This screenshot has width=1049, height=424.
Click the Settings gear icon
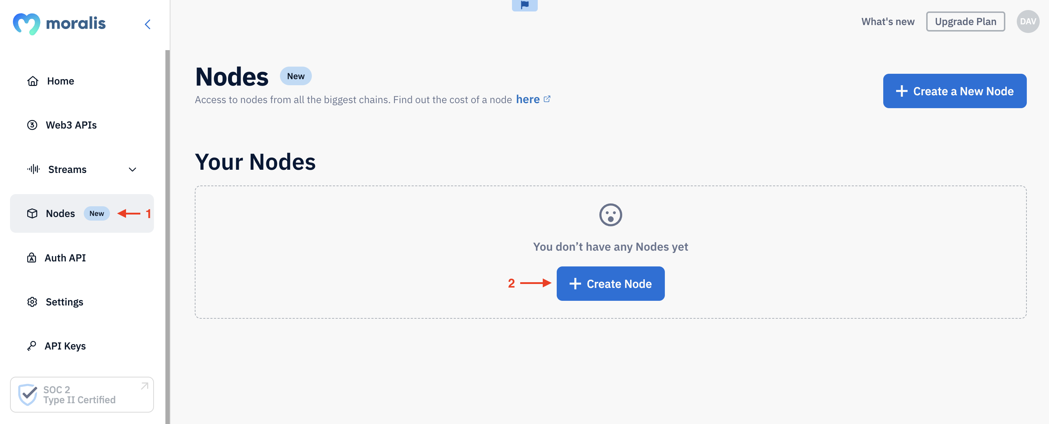click(x=32, y=301)
